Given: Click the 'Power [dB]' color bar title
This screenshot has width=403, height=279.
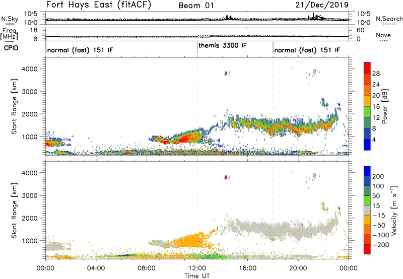Looking at the screenshot, I should (x=385, y=106).
